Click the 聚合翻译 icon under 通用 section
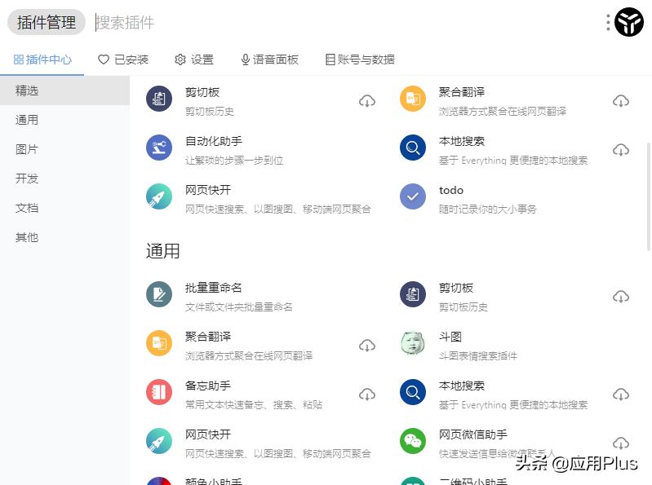This screenshot has height=485, width=652. click(x=159, y=343)
